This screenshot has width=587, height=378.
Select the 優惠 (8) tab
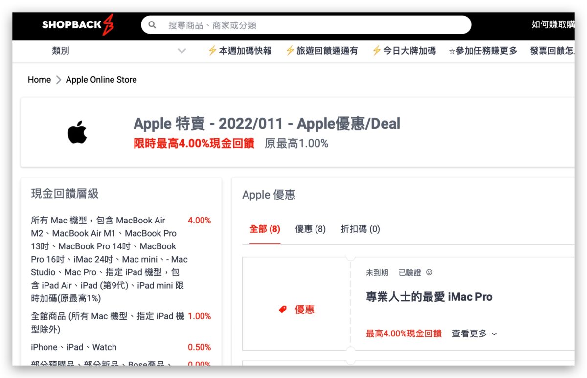coord(310,229)
